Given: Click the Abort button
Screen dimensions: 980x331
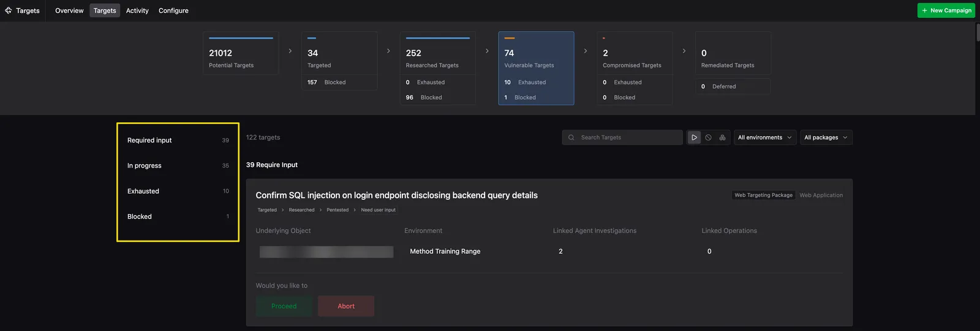Looking at the screenshot, I should (x=346, y=306).
